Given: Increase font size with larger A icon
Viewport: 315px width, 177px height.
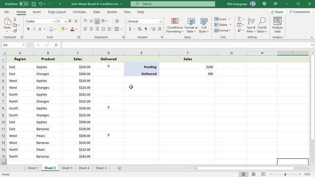Looking at the screenshot, I should (70, 21).
